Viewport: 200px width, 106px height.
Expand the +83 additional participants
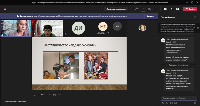117,26
